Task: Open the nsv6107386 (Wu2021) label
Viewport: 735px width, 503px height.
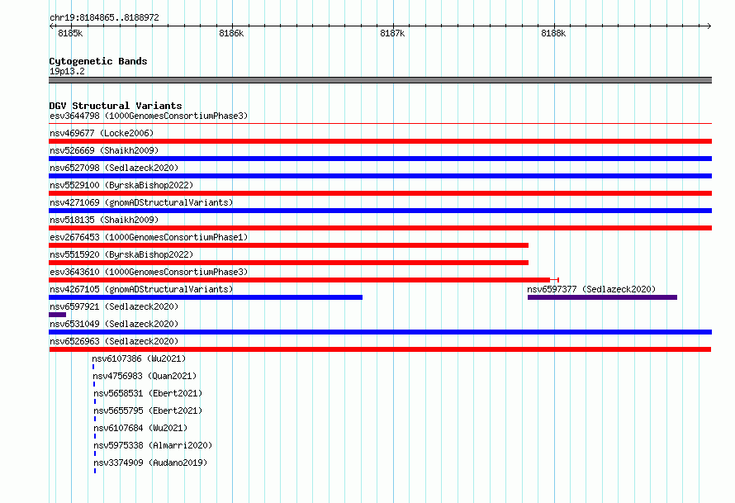Action: pos(139,358)
